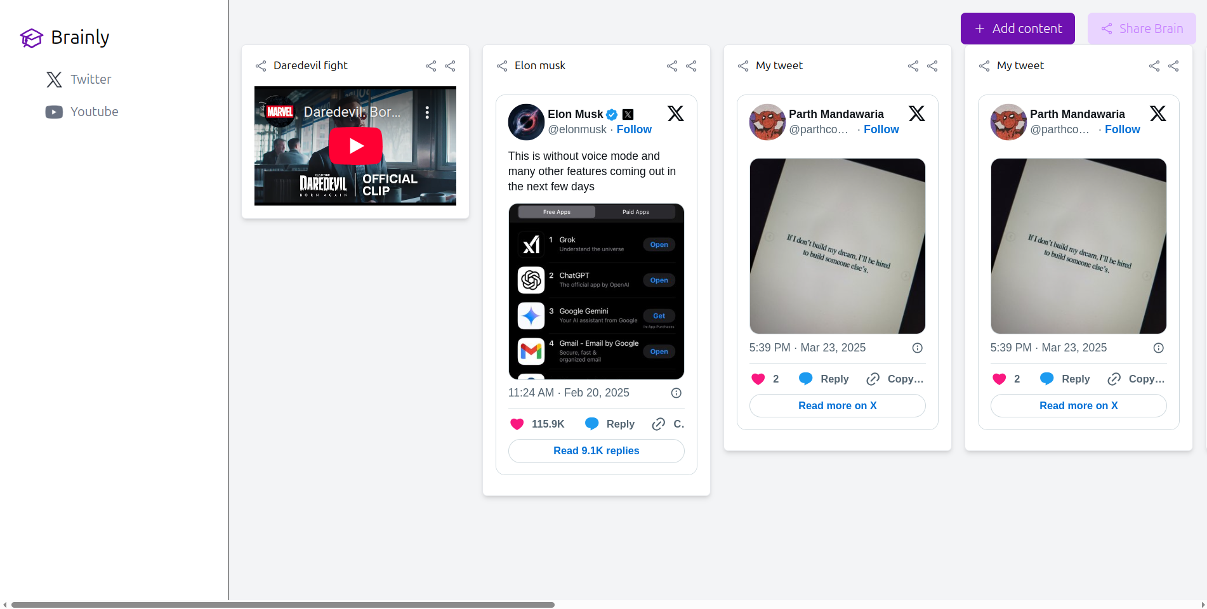Click the Brainly logo icon
The width and height of the screenshot is (1207, 609).
pos(31,38)
